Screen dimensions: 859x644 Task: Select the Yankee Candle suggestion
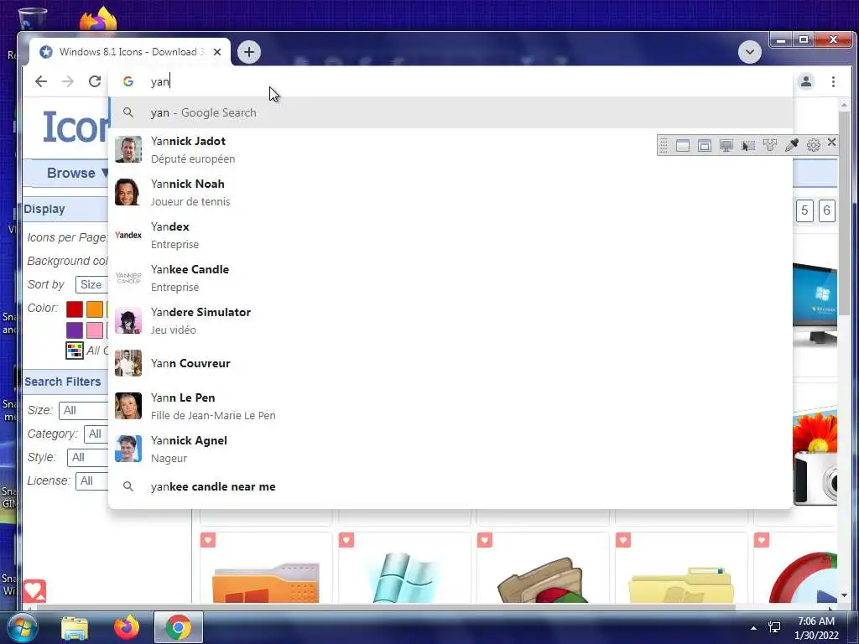[450, 278]
